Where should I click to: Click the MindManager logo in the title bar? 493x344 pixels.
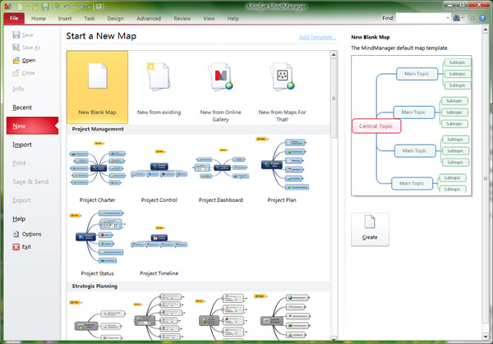[x=7, y=6]
